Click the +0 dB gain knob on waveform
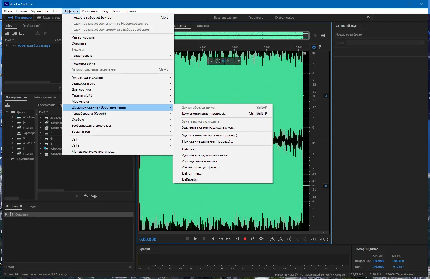Viewport: 430px width, 279px height. click(x=218, y=61)
